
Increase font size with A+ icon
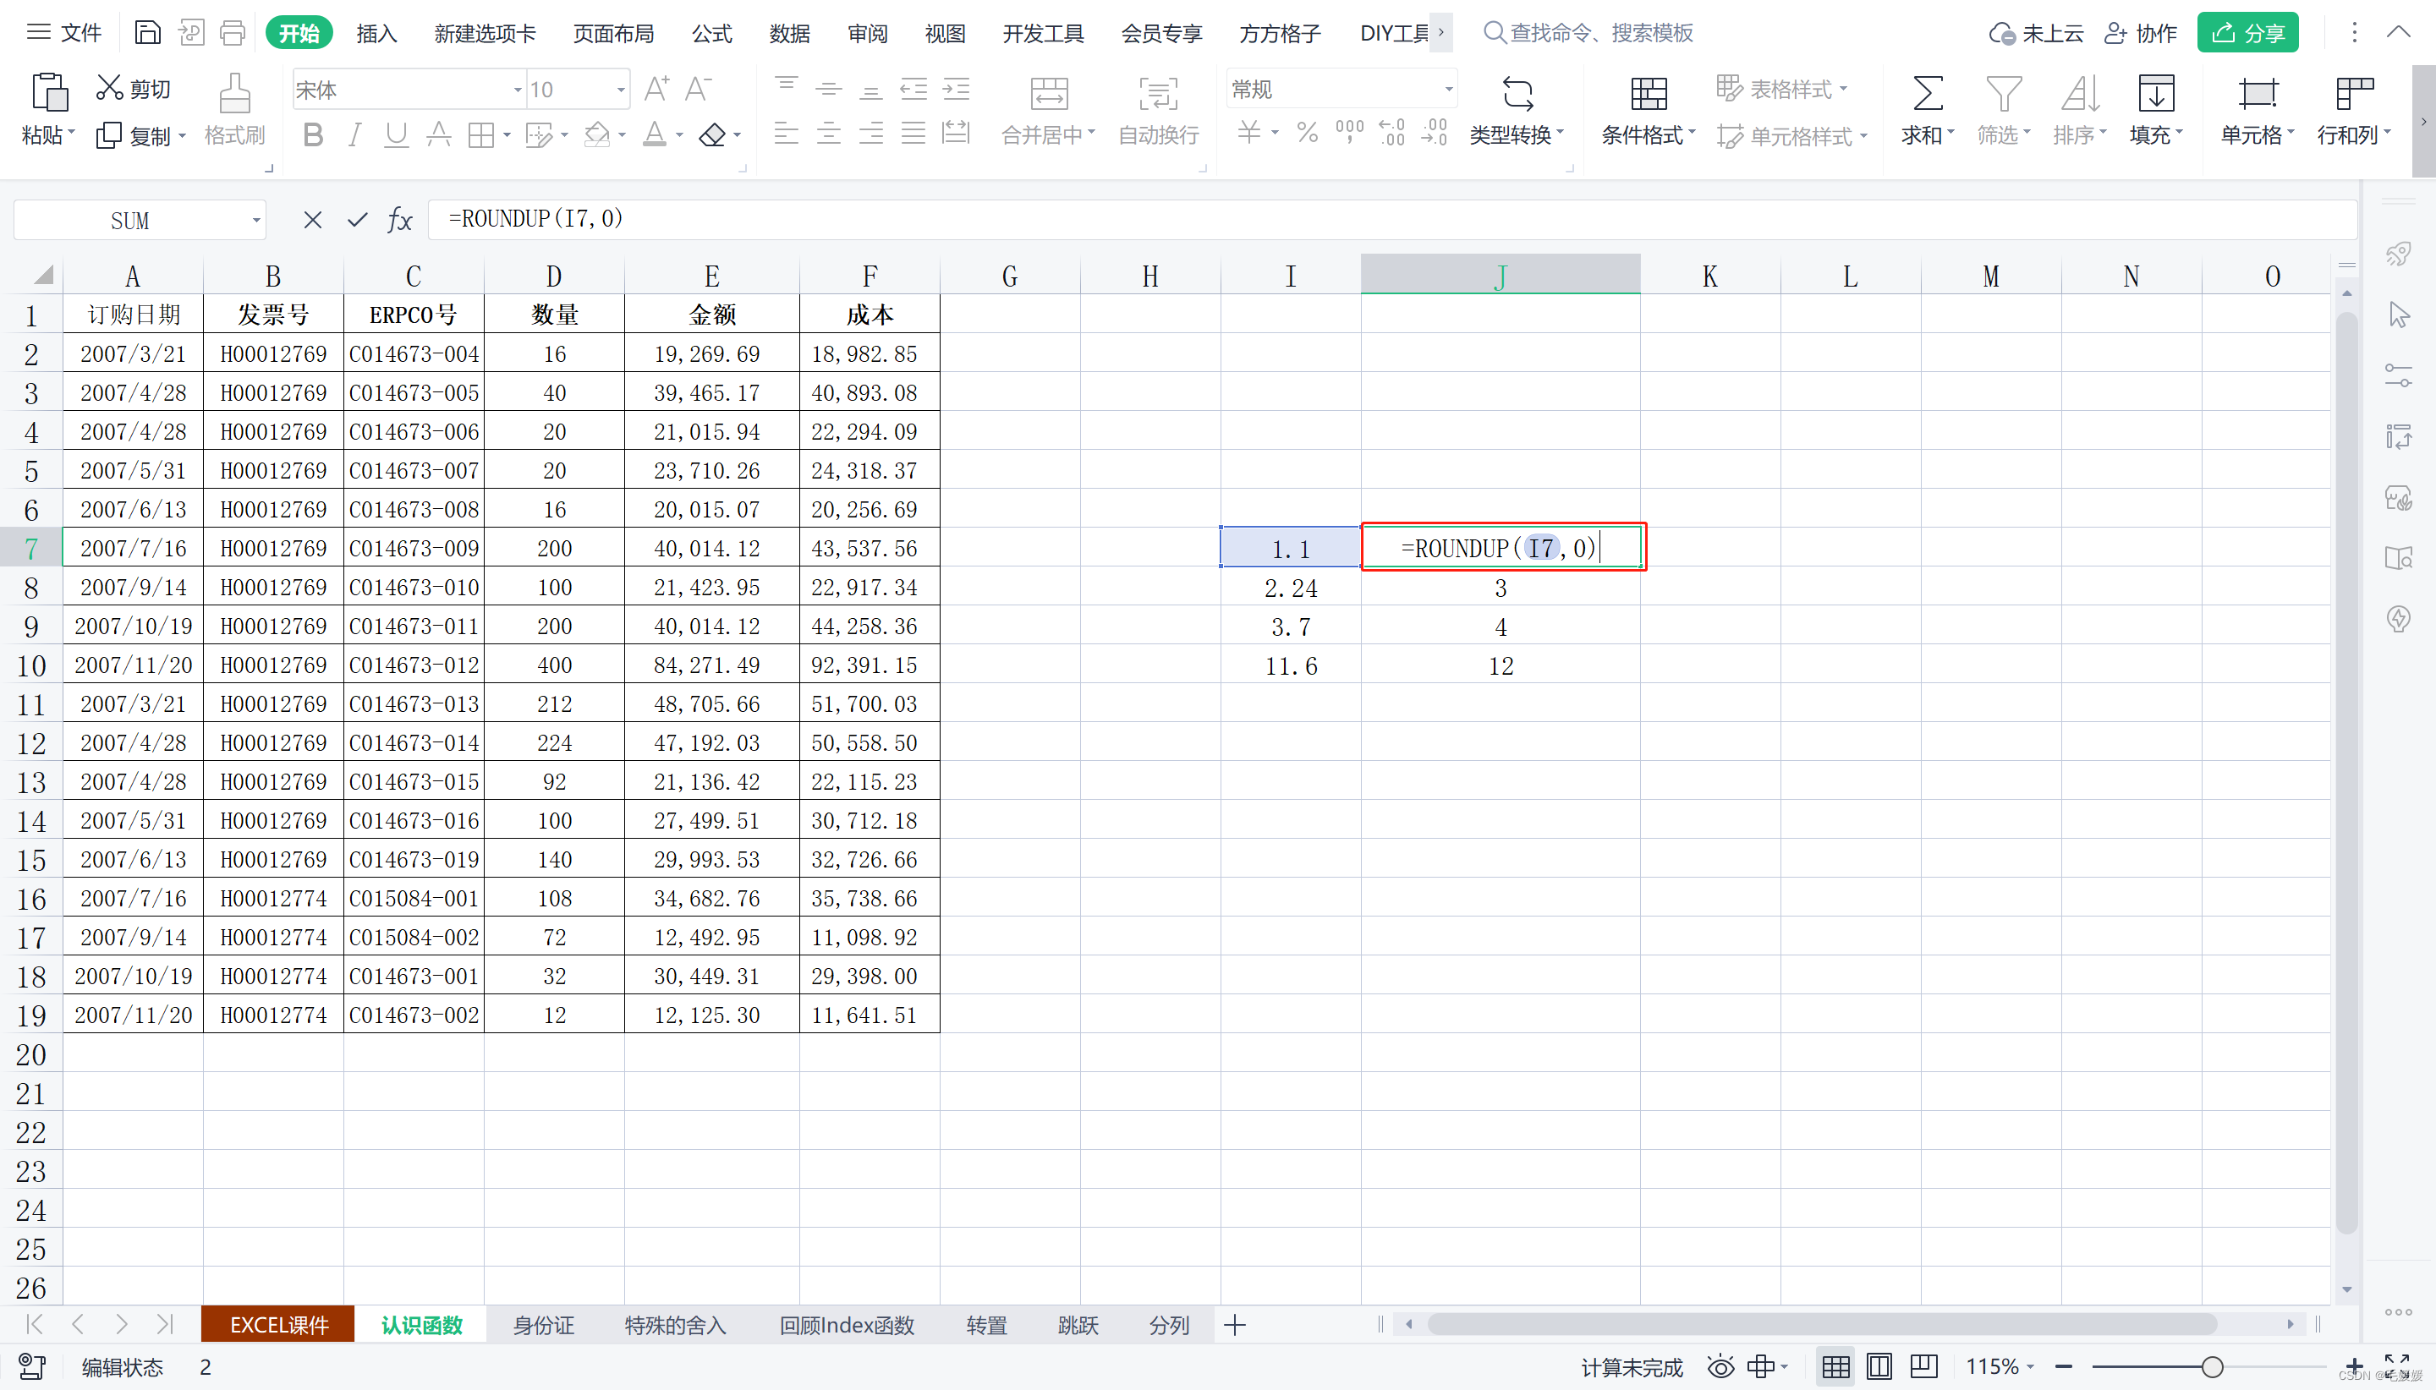pyautogui.click(x=656, y=89)
